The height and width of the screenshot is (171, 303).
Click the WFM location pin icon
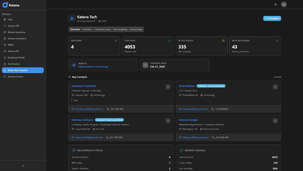pyautogui.click(x=5, y=45)
